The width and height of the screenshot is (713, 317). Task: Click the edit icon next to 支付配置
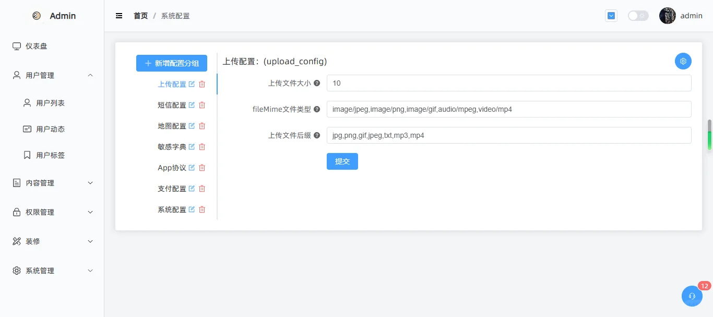coord(192,188)
